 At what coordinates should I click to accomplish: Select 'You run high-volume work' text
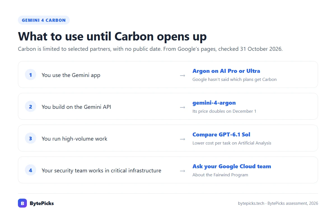pos(74,139)
